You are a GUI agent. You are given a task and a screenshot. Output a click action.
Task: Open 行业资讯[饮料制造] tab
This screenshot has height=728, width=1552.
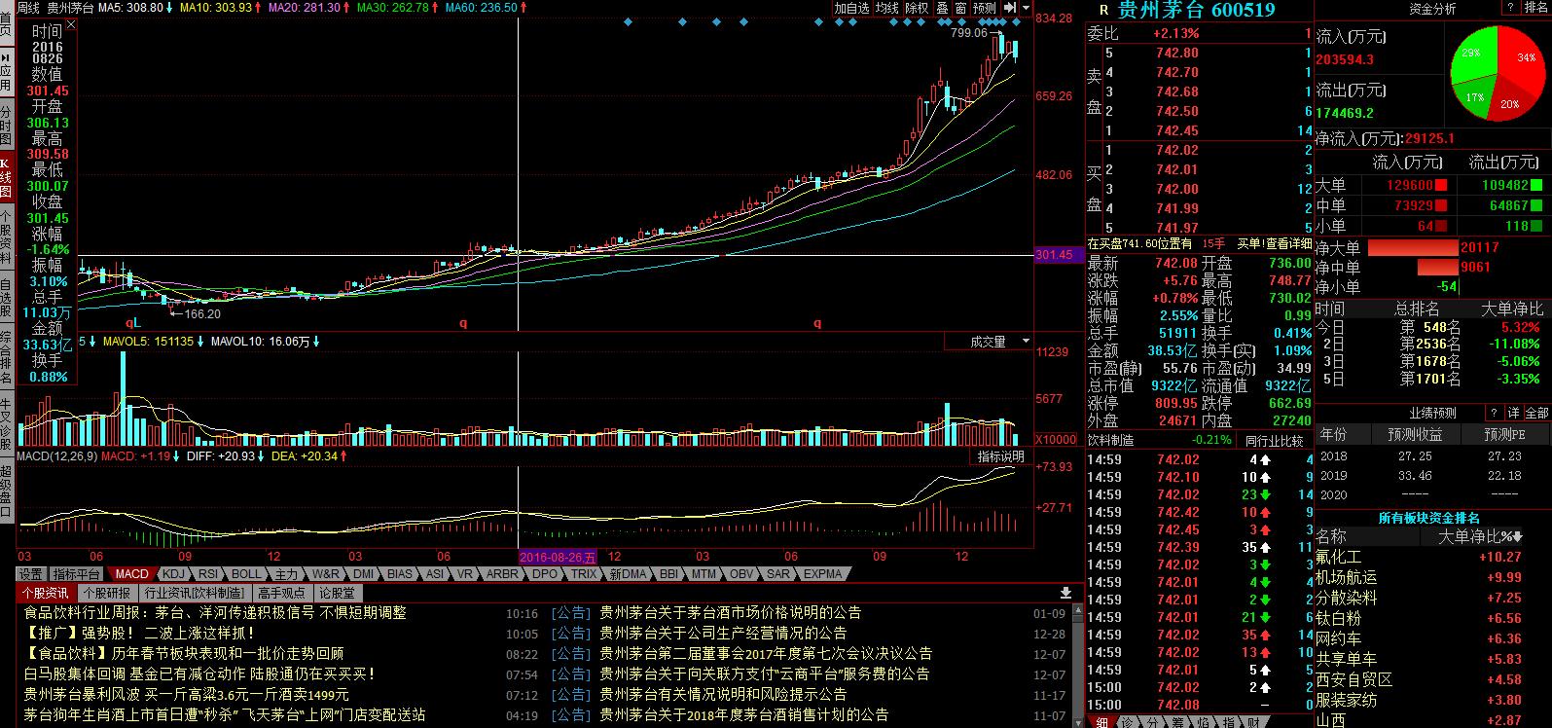pos(194,593)
